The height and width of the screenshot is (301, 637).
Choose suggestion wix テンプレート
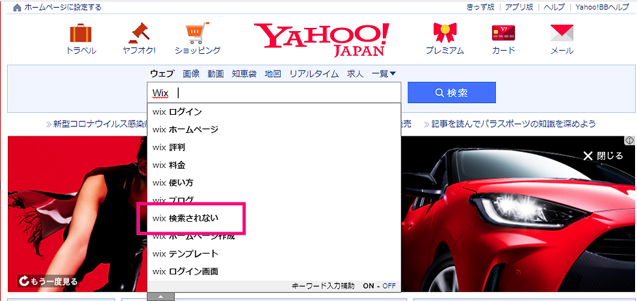[274, 254]
